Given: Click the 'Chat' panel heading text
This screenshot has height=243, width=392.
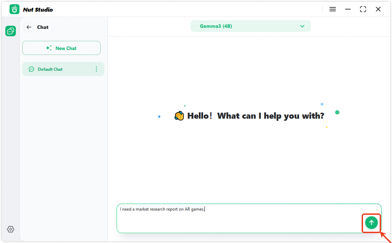Looking at the screenshot, I should [43, 27].
